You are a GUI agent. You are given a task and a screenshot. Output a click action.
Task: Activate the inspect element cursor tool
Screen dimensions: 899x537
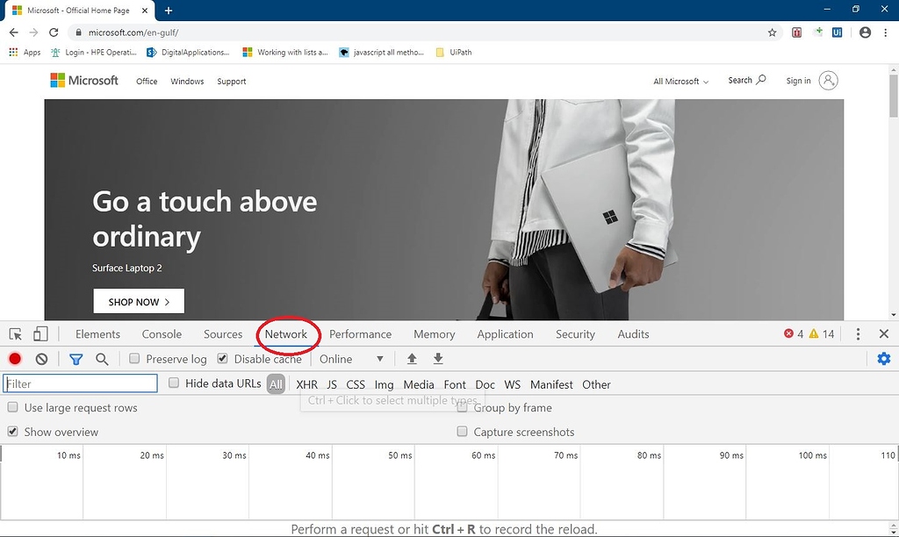(14, 334)
